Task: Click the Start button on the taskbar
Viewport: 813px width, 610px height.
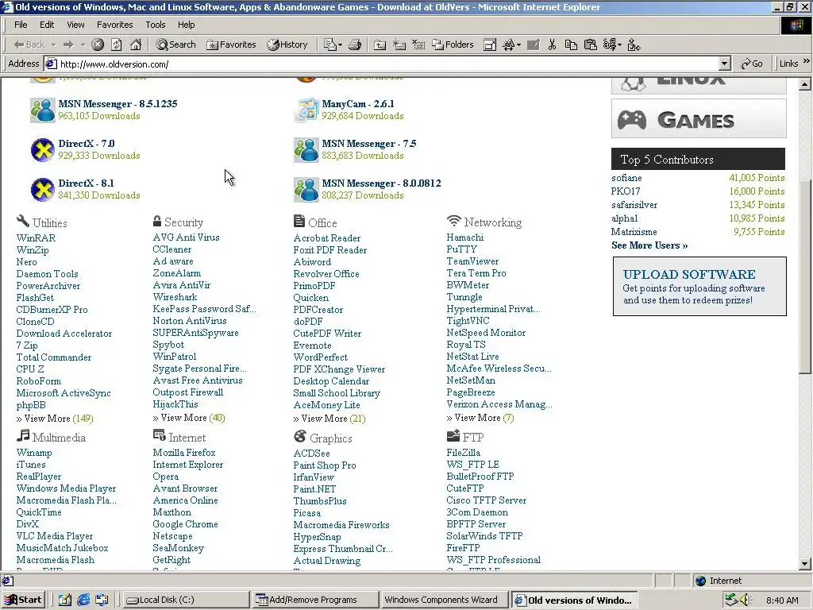Action: 23,600
